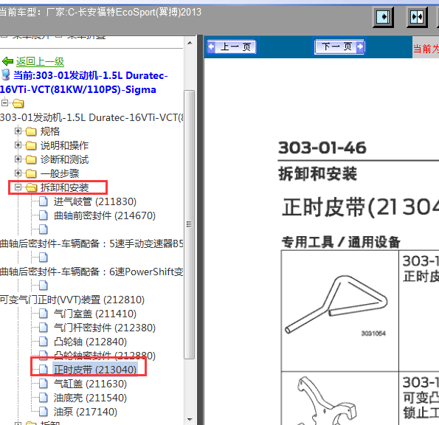Open 气门室盖 (211410) document

click(x=95, y=314)
